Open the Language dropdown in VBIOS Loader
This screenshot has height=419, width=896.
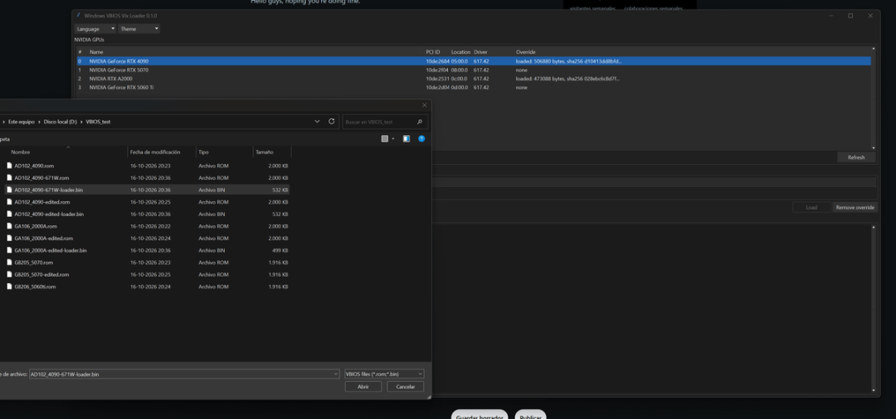tap(95, 28)
